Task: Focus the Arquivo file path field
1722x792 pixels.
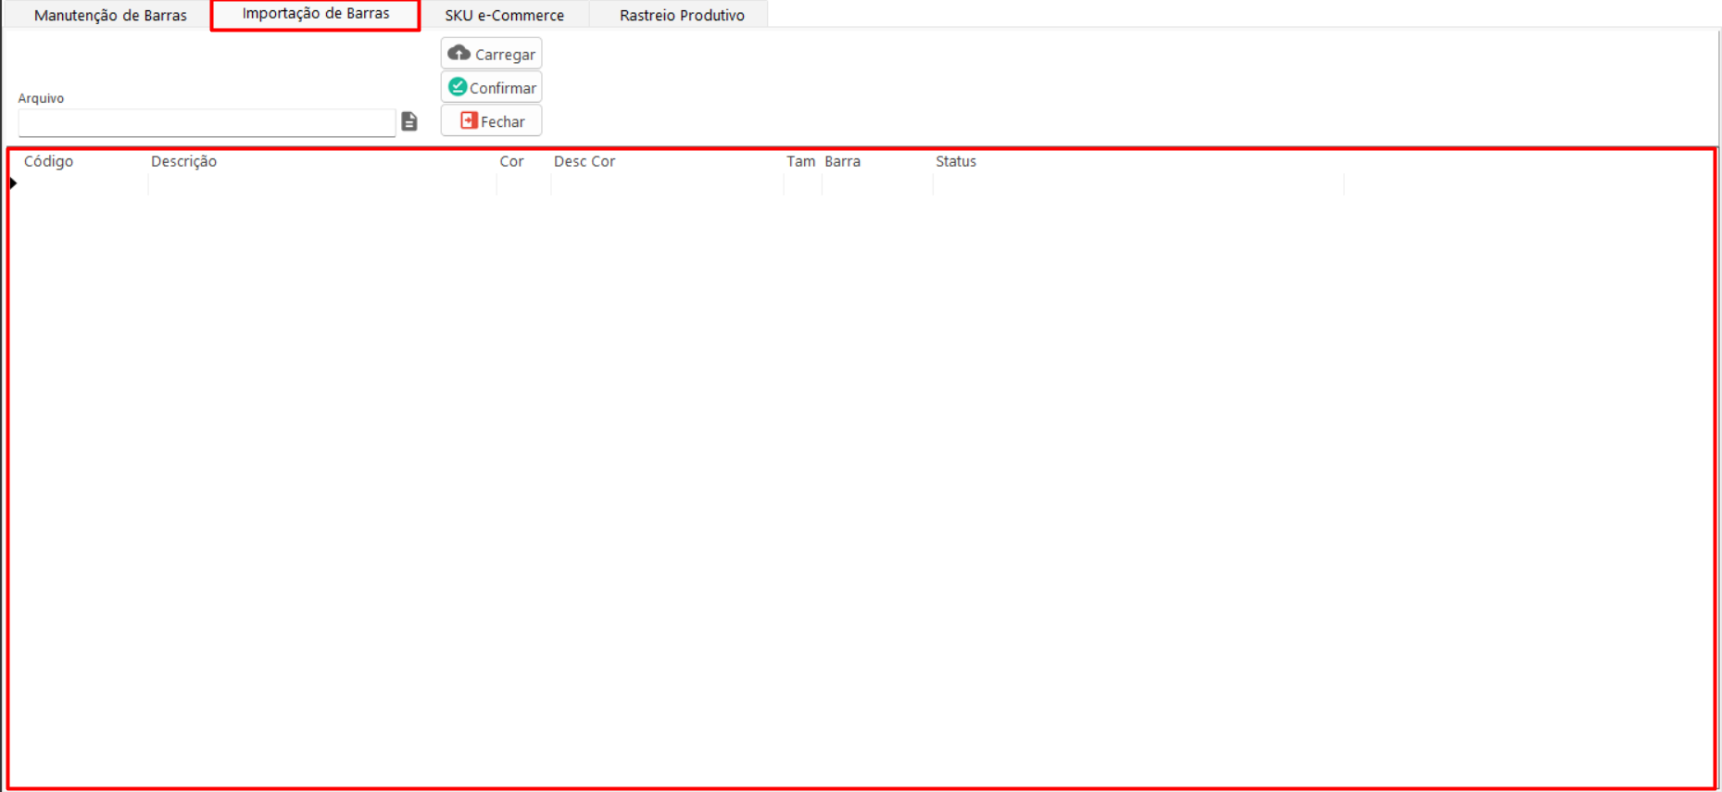Action: 207,122
